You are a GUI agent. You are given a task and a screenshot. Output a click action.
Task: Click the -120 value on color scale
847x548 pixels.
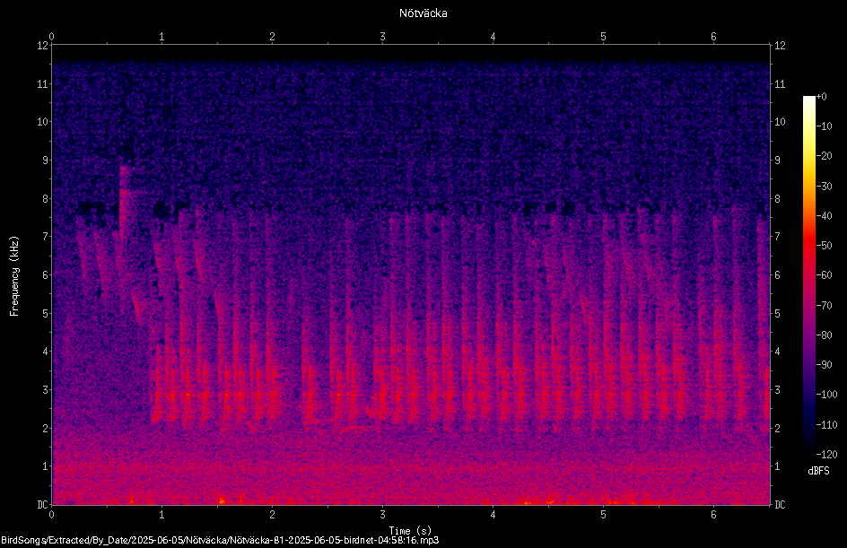826,454
